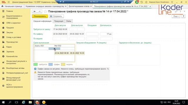The width and height of the screenshot is (188, 105).
Task: Click the blue info icon message
Action: [x=35, y=69]
